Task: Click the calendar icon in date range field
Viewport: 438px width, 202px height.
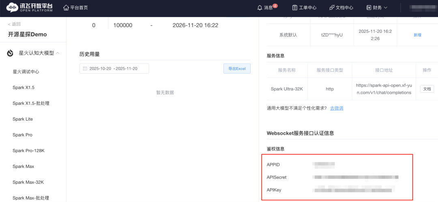Action: point(85,69)
